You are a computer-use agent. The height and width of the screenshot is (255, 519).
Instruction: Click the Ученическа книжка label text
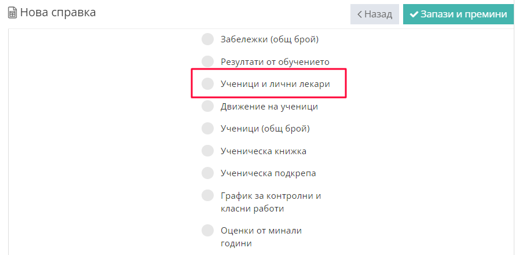click(263, 151)
